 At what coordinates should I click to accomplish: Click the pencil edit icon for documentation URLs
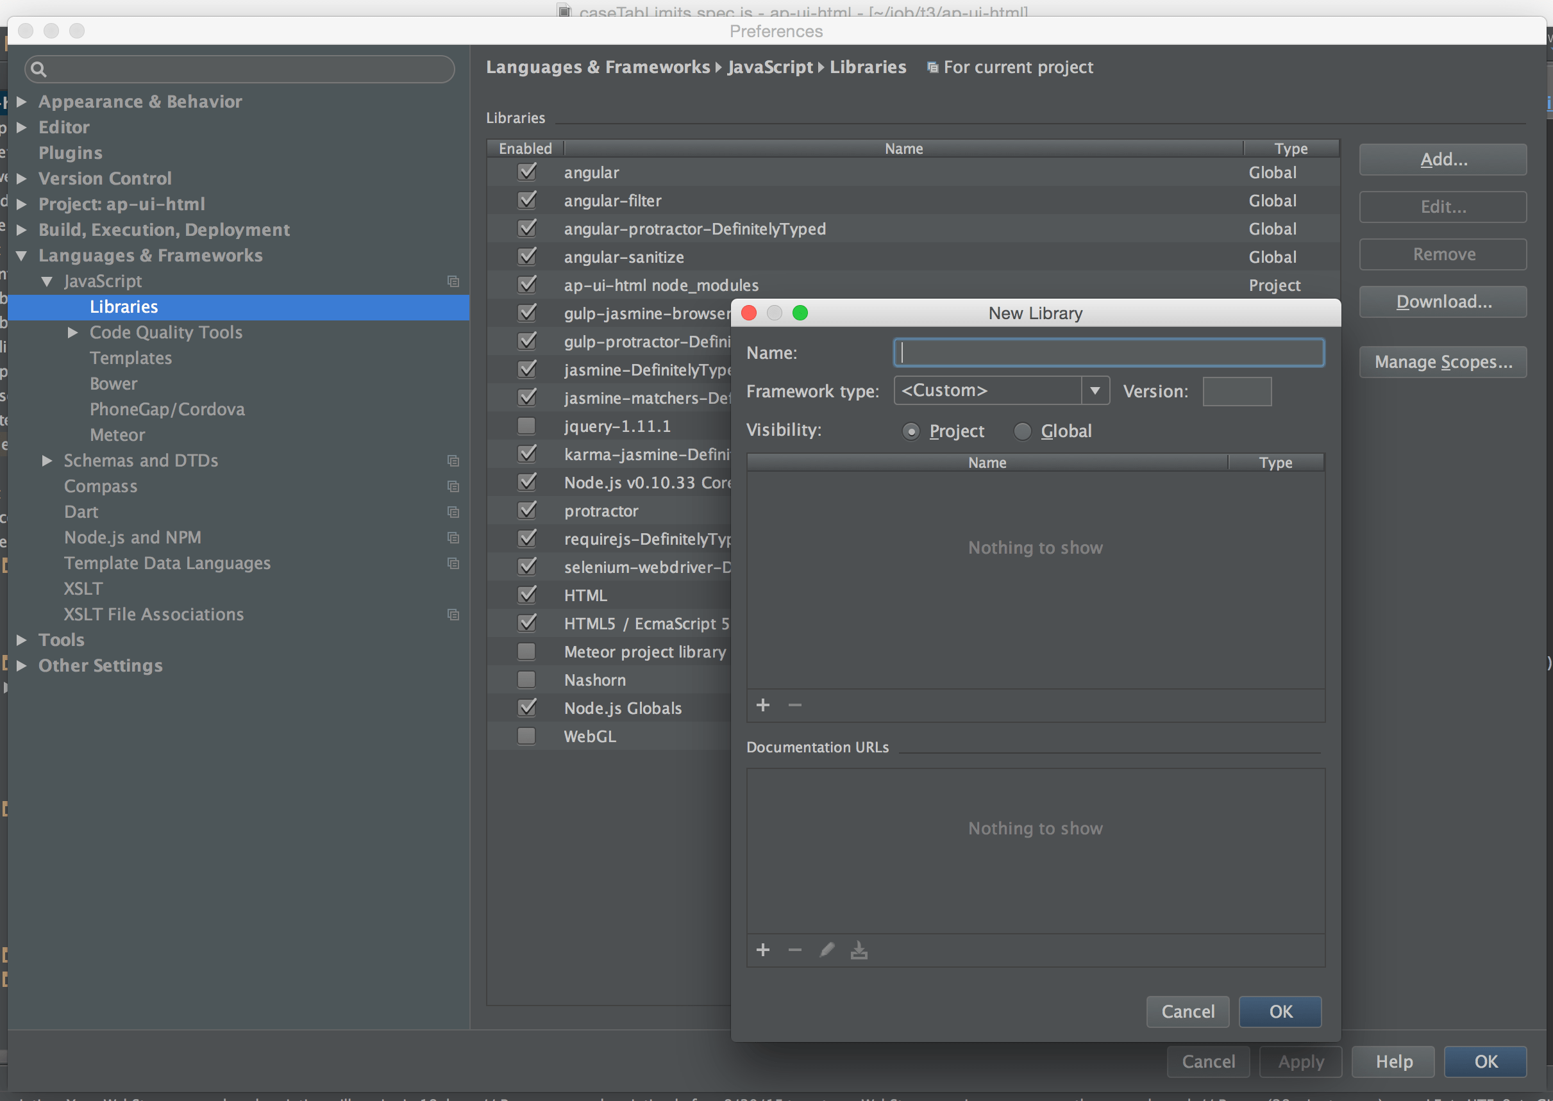click(827, 950)
